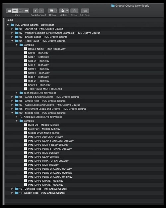Click the Groove Course Downloads title folder icon

(x=113, y=6)
